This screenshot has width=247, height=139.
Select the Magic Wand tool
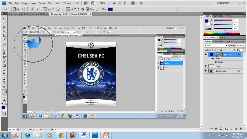point(4,31)
